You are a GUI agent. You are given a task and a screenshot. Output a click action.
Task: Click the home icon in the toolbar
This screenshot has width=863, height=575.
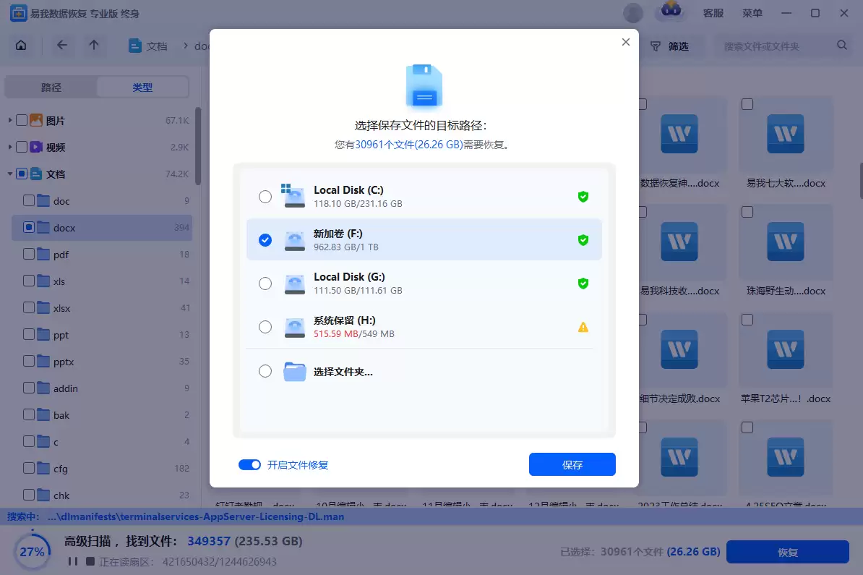(21, 46)
